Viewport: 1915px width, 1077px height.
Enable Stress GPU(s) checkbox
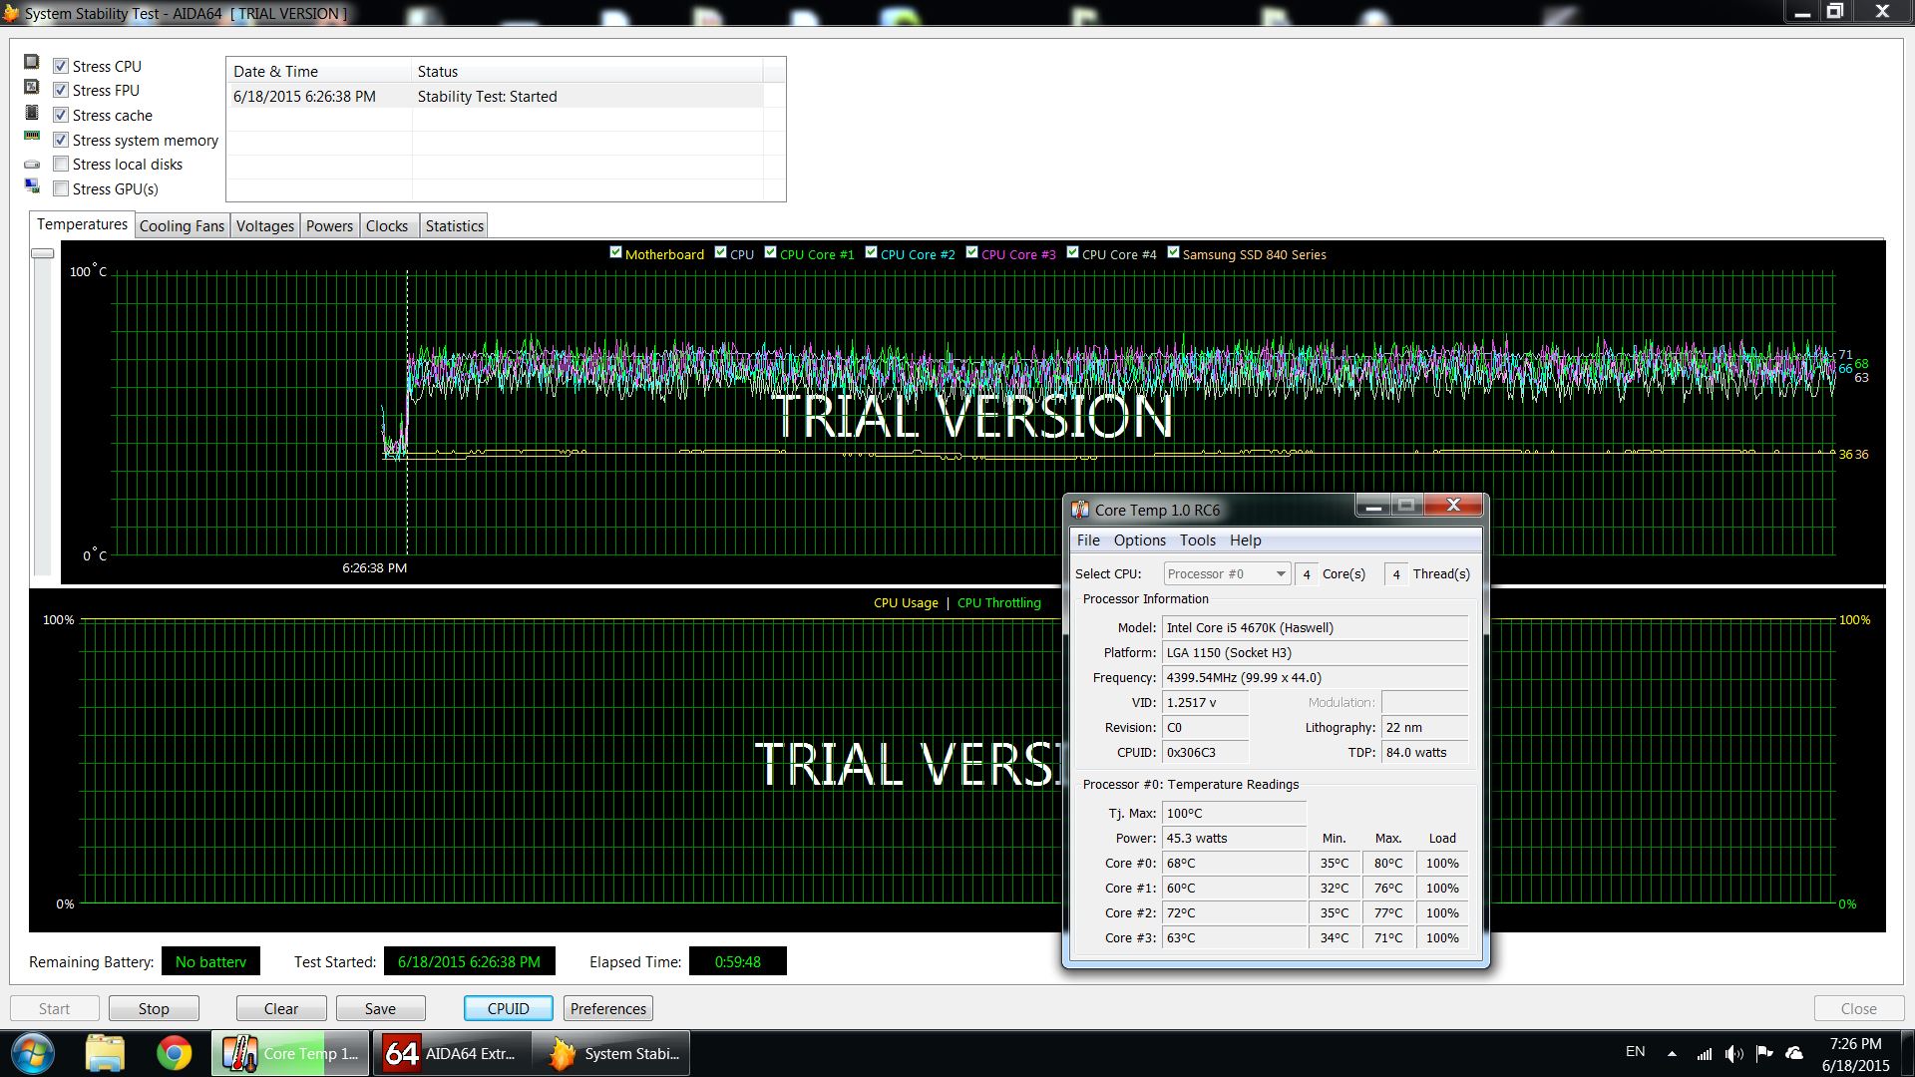(61, 188)
